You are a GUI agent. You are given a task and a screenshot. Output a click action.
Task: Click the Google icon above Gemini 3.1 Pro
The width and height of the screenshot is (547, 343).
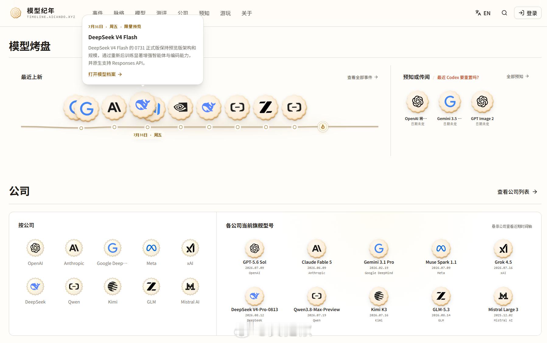point(379,249)
